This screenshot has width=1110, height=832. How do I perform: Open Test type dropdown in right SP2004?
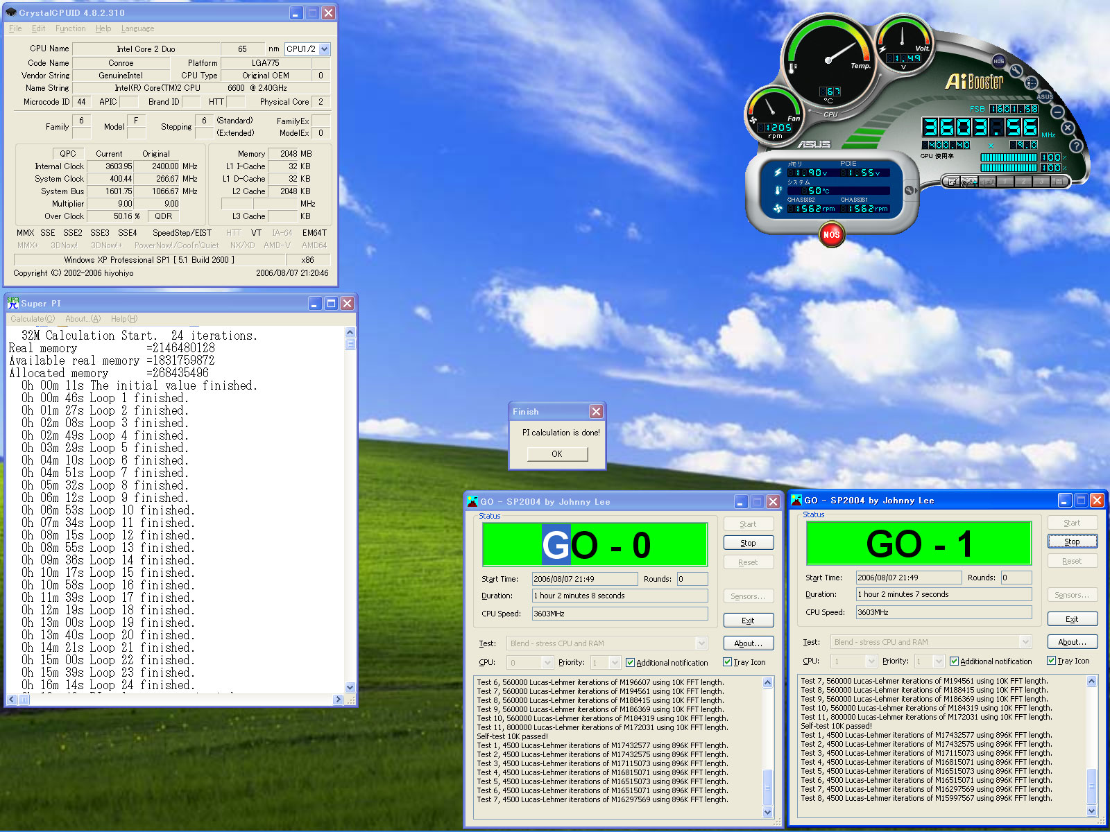click(x=1025, y=642)
